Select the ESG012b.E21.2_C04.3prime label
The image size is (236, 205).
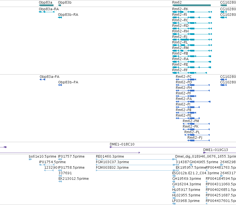coord(196,173)
